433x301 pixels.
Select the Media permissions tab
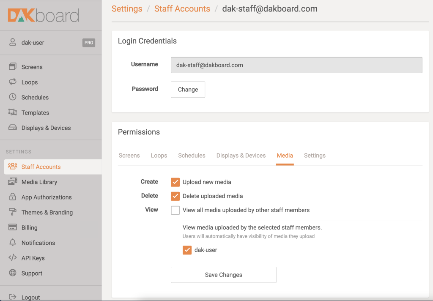point(285,156)
